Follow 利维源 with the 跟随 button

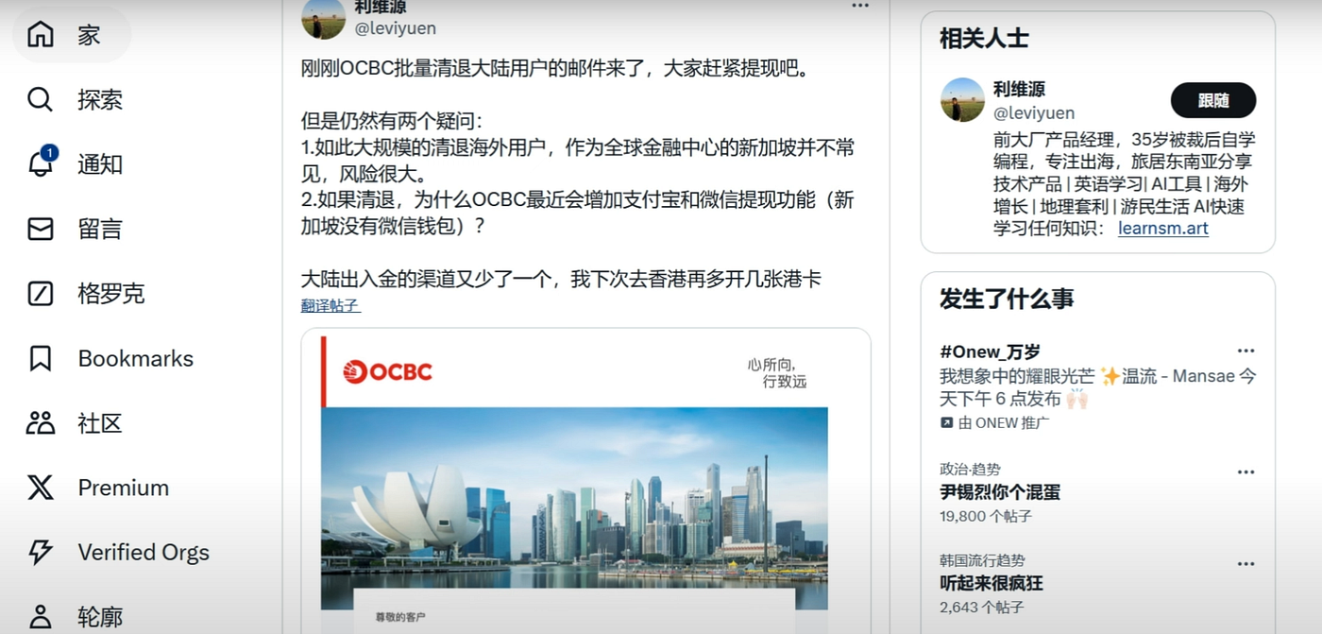[1213, 100]
